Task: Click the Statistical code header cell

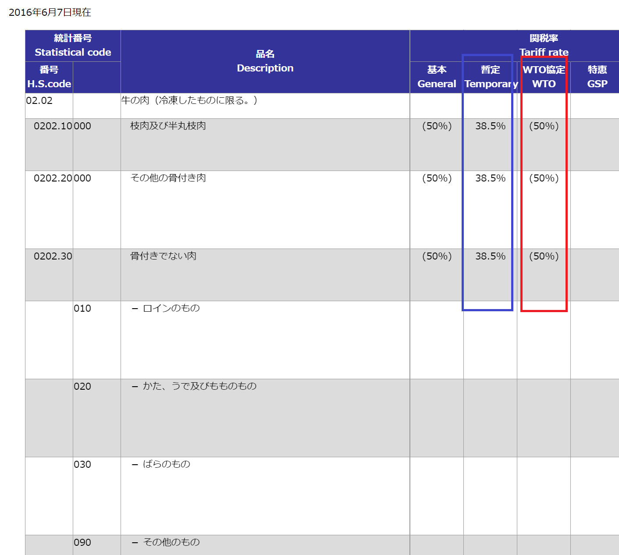Action: click(x=73, y=46)
